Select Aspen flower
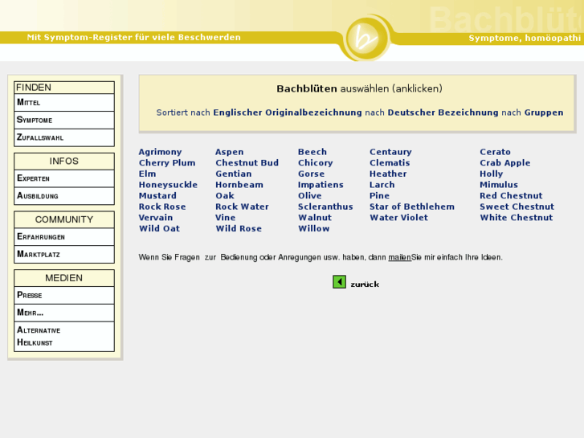 point(230,152)
